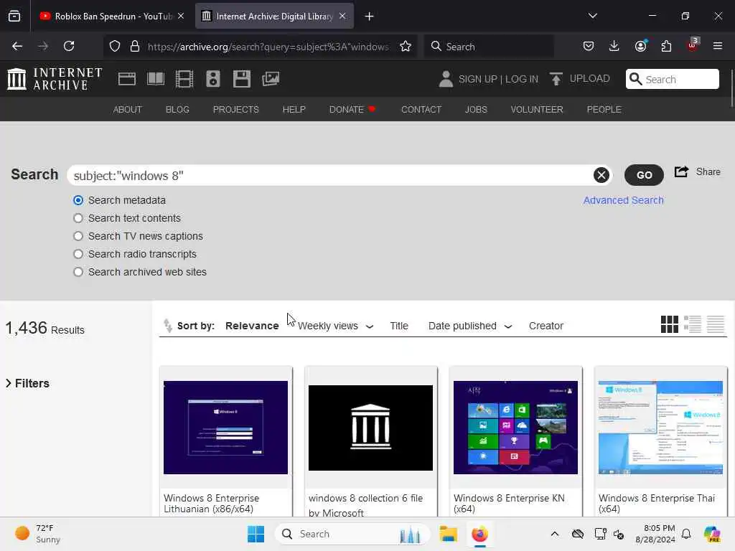Open the Firefox account icon

coord(640,46)
